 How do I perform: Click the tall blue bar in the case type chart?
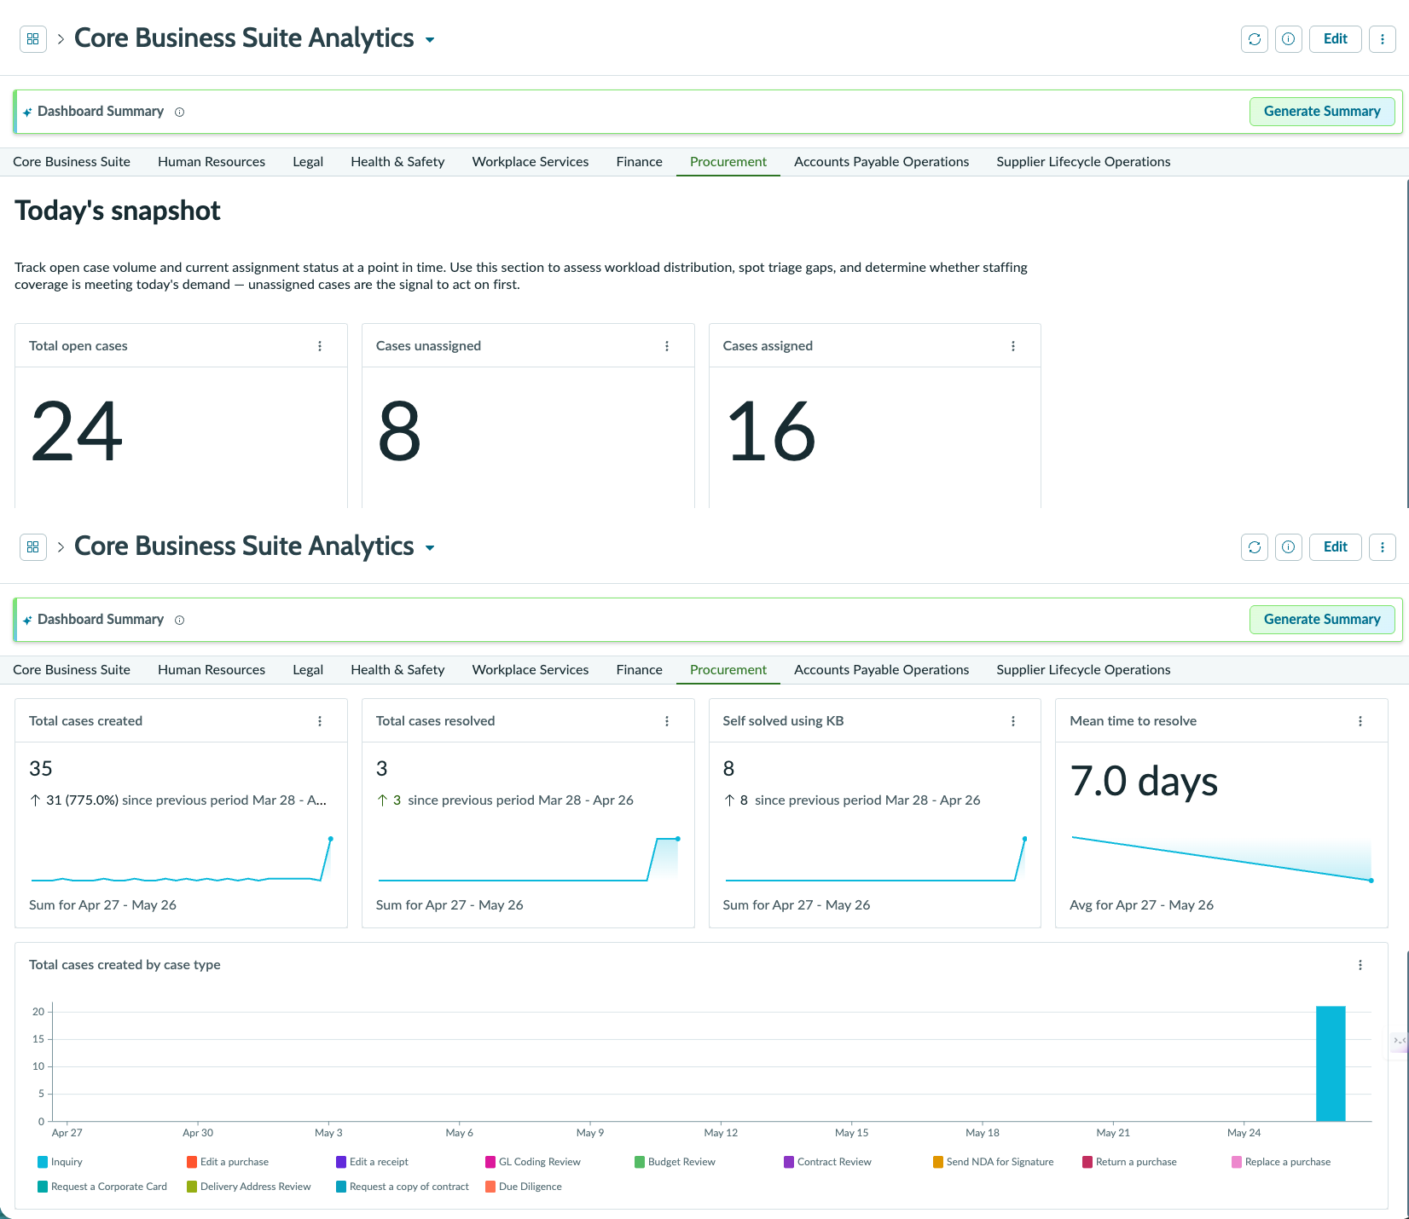click(x=1331, y=1064)
